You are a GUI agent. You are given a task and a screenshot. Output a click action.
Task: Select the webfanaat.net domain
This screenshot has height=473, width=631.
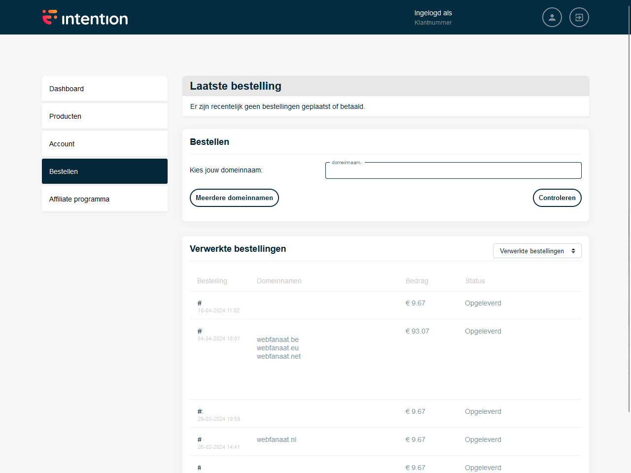tap(279, 356)
